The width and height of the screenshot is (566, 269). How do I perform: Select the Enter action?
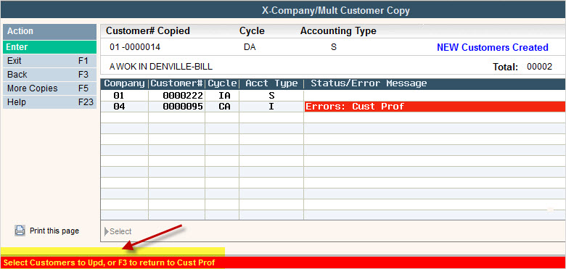tap(50, 47)
